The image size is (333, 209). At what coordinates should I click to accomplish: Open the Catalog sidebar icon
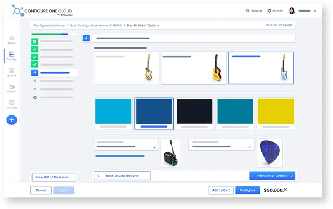coord(12,104)
